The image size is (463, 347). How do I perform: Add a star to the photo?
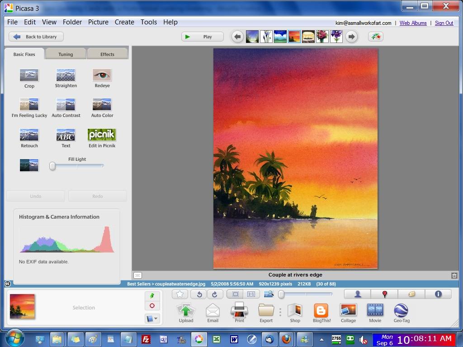pos(180,294)
